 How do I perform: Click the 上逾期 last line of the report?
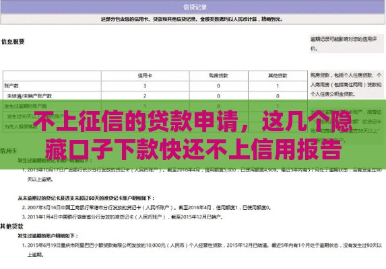36,255
